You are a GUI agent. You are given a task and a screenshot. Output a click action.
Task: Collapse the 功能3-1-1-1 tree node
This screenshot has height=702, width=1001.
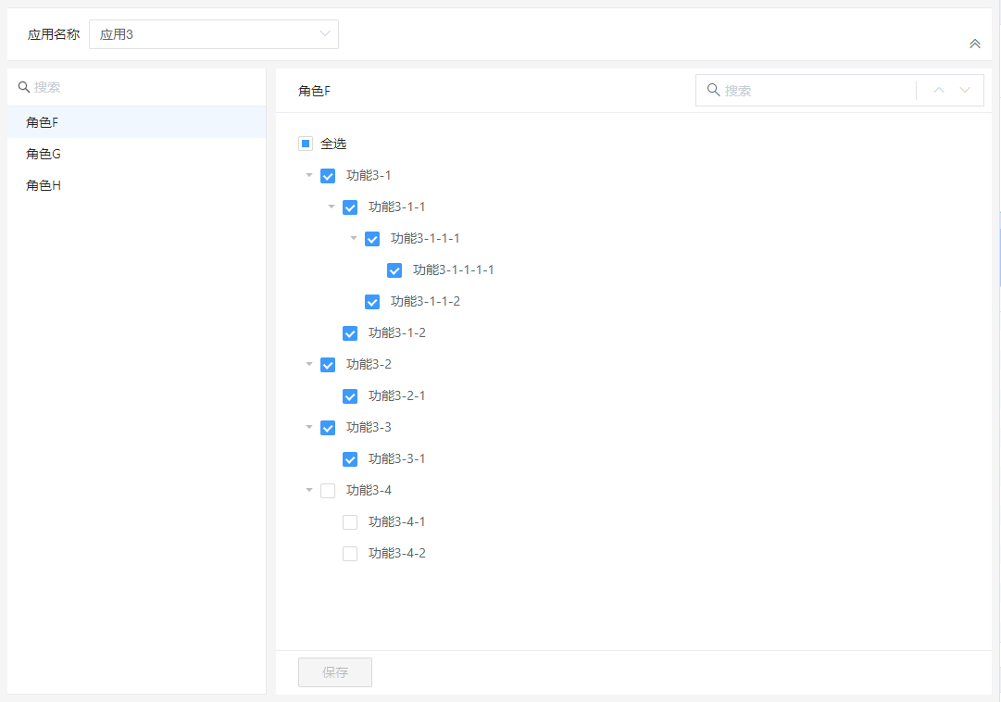[354, 239]
